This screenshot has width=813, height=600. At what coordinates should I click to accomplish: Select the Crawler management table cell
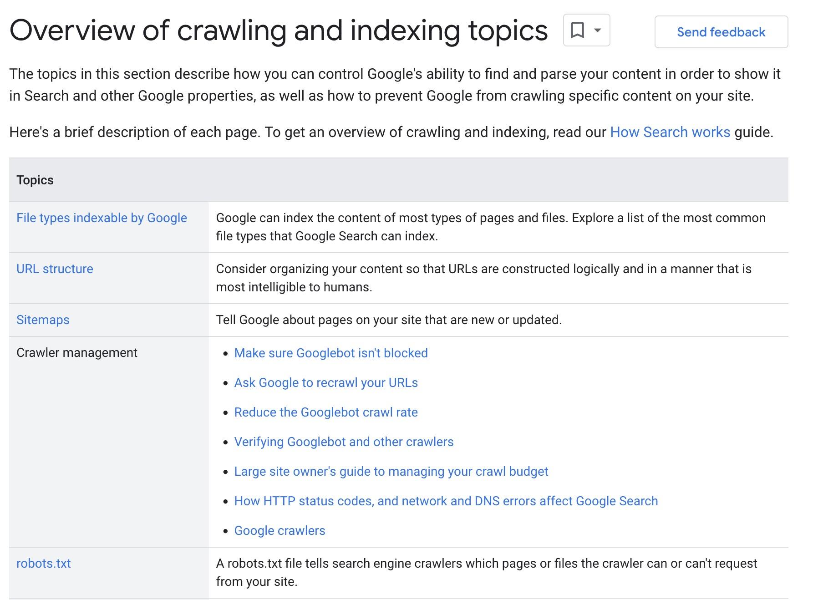pos(77,352)
